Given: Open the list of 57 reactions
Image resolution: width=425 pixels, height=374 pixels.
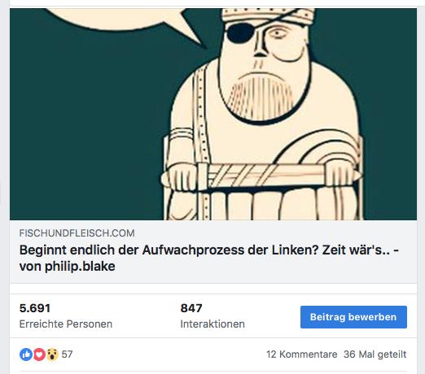Looking at the screenshot, I should click(67, 354).
